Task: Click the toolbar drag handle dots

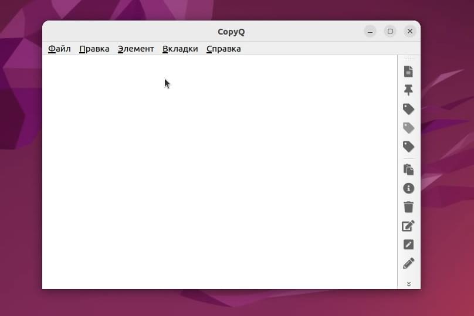Action: 409,59
